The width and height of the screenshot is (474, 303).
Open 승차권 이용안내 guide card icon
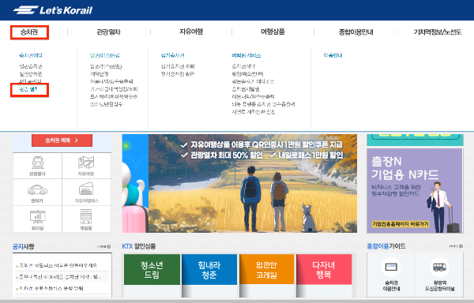pos(391,275)
